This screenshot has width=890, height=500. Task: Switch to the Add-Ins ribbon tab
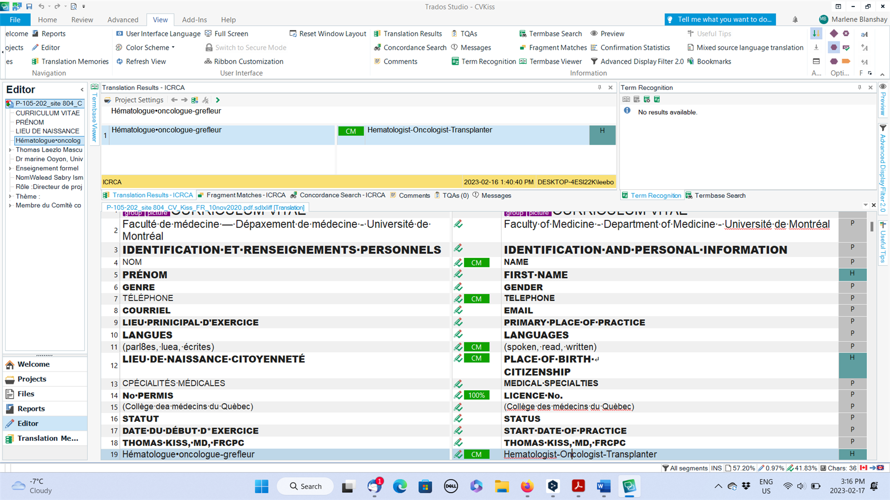pyautogui.click(x=194, y=20)
